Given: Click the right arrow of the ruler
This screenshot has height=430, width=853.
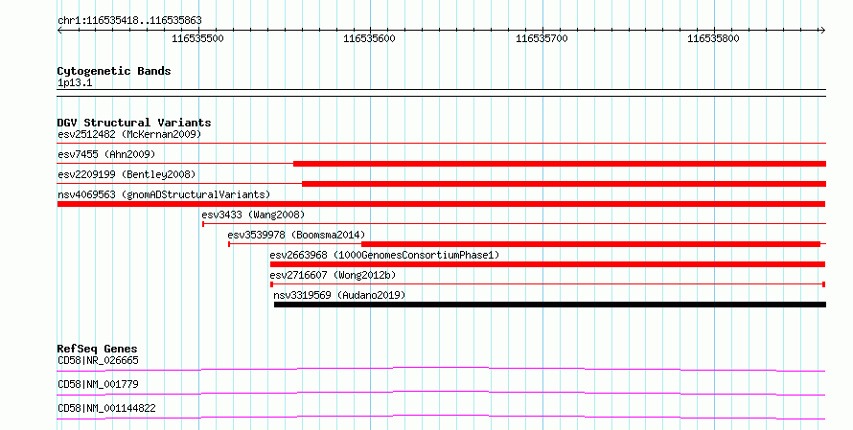Looking at the screenshot, I should tap(822, 31).
